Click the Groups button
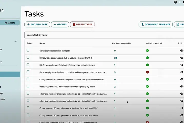Viewport: 184px width, 123px height. point(60,25)
